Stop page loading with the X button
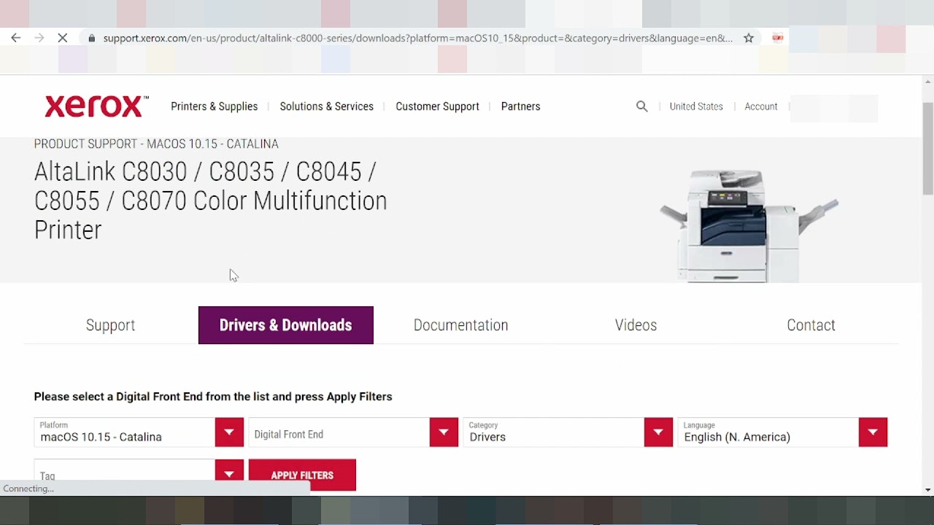Viewport: 934px width, 525px height. click(63, 38)
